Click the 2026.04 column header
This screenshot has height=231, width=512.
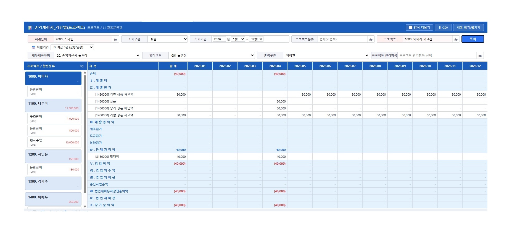pyautogui.click(x=275, y=66)
